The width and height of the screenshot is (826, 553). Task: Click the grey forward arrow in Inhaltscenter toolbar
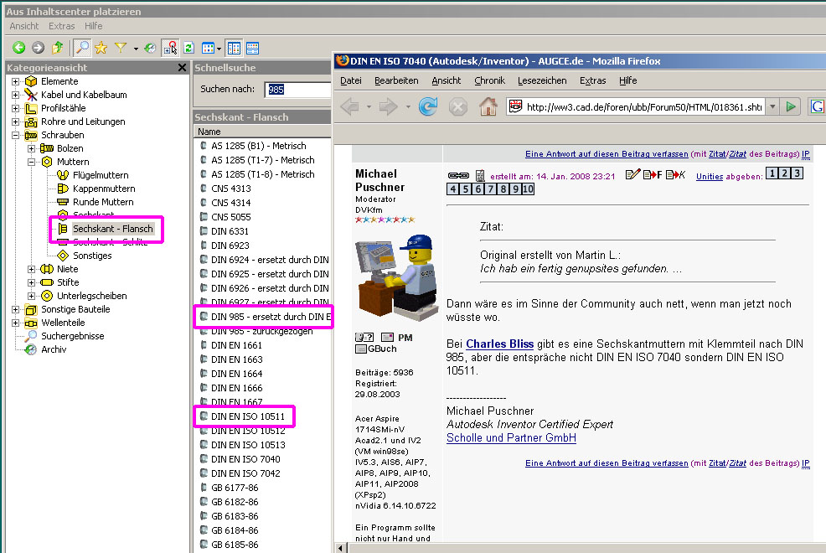38,48
